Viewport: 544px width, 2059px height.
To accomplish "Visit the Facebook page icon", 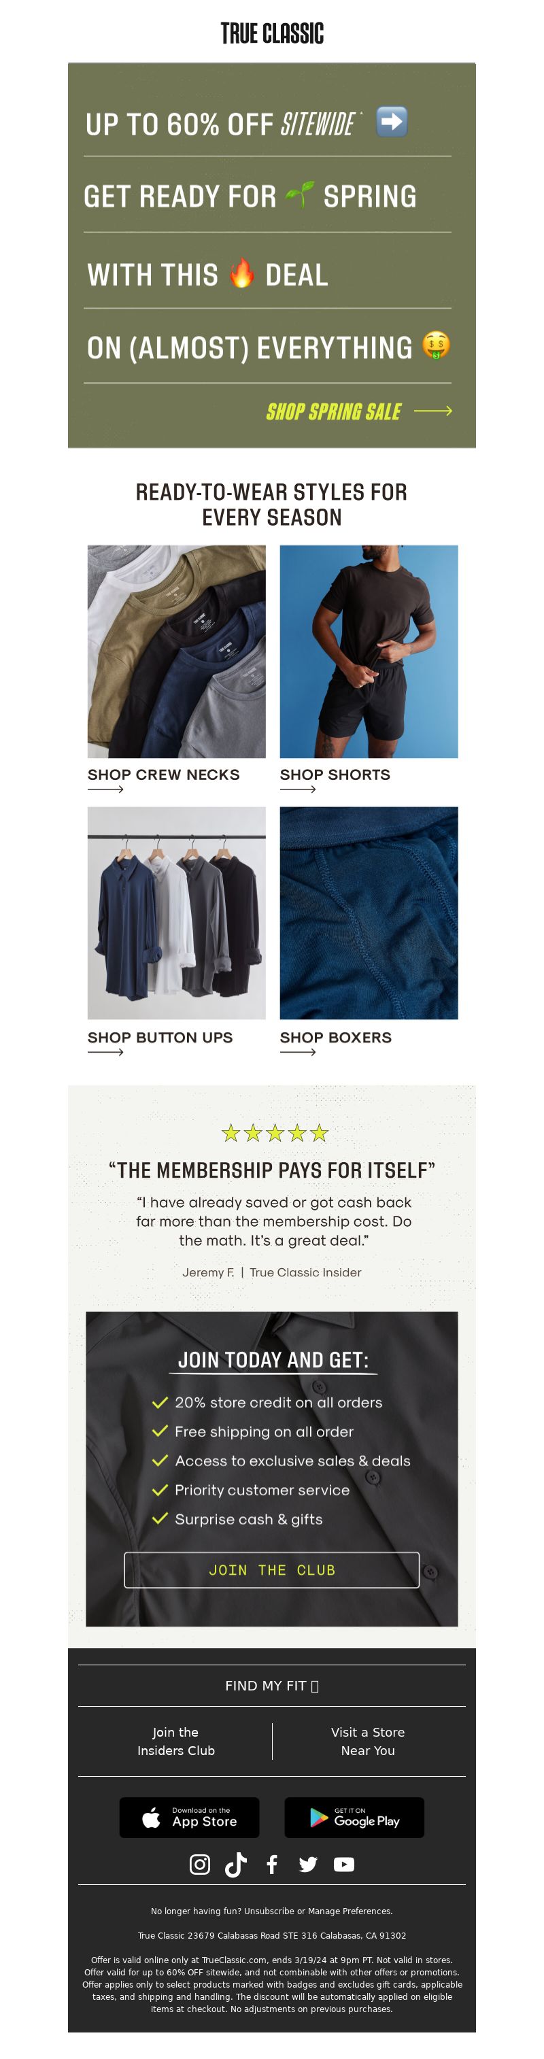I will (271, 1864).
